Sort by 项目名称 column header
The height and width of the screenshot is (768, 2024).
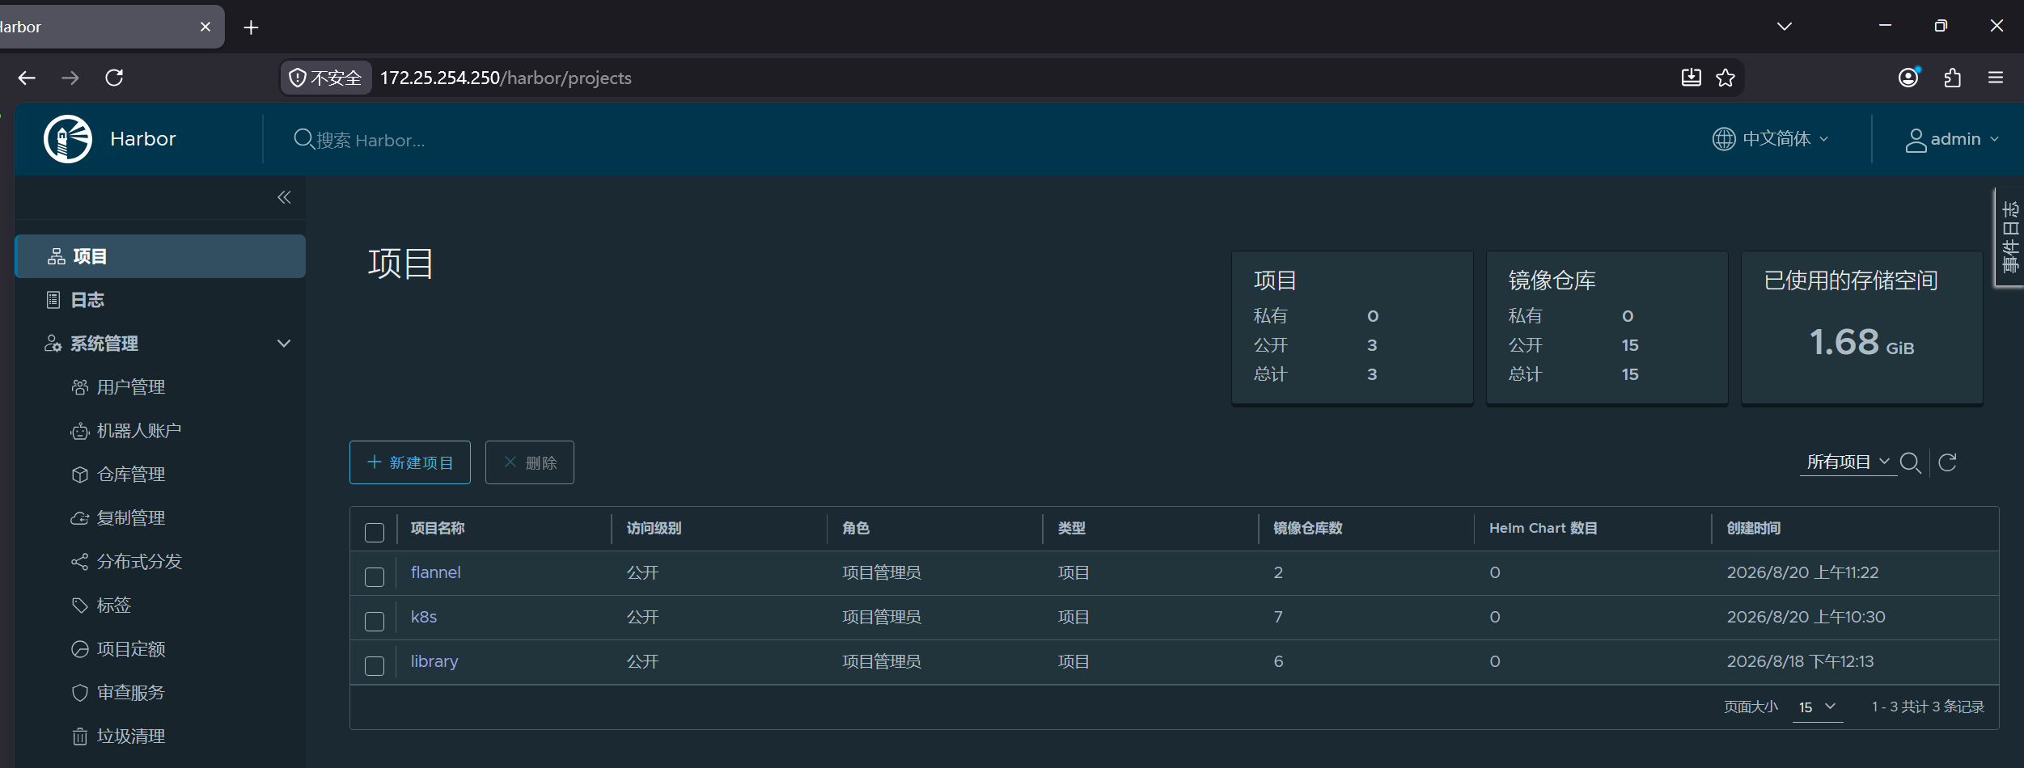coord(438,528)
